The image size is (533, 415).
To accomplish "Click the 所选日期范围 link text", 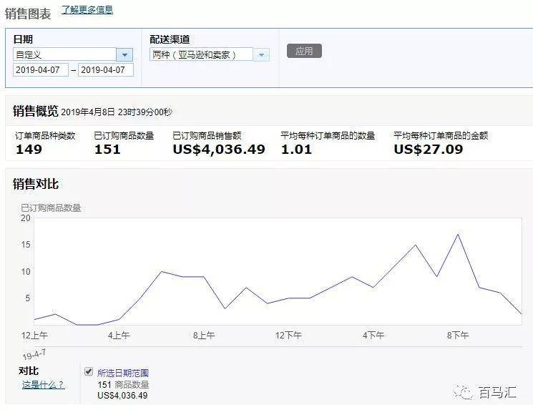I will tap(123, 373).
